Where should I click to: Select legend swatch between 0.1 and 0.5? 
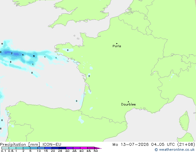point(5,148)
